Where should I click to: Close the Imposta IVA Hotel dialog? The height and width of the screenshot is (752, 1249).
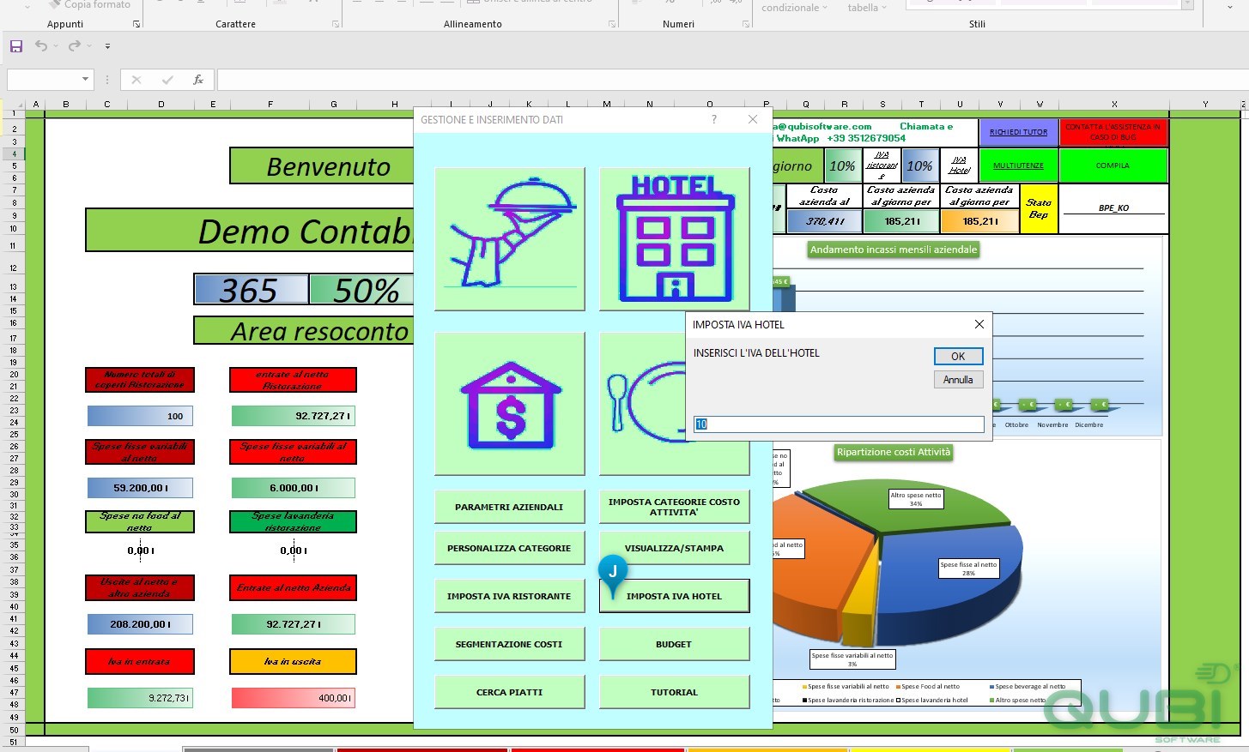click(979, 324)
